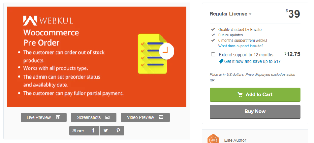Open the Video Preview button
314x143 pixels.
click(x=145, y=117)
